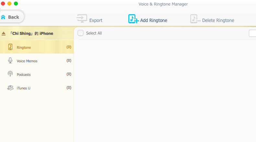Click the home icon on Back button
This screenshot has width=256, height=142.
(x=3, y=17)
